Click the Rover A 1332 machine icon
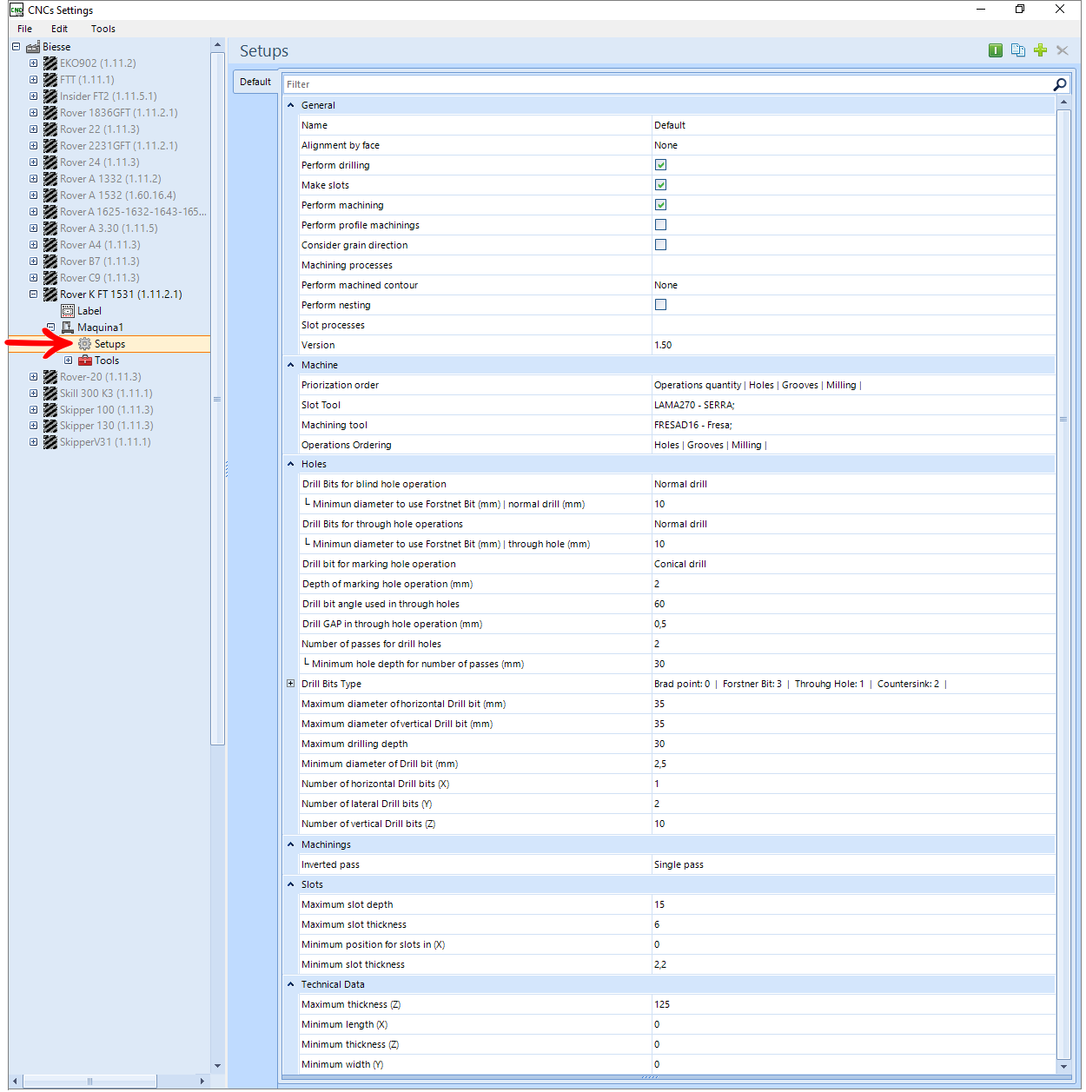Viewport: 1086px width, 1092px height. coord(50,179)
